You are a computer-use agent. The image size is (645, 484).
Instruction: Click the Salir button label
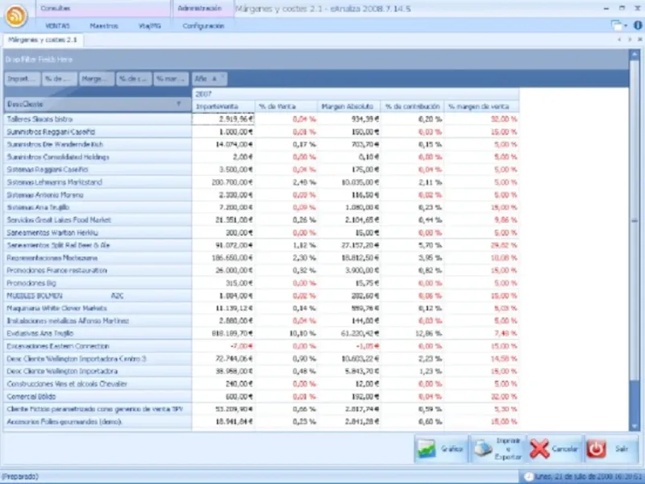point(621,449)
